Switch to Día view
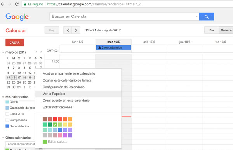Image resolution: width=233 pixels, height=150 pixels. pos(212,30)
